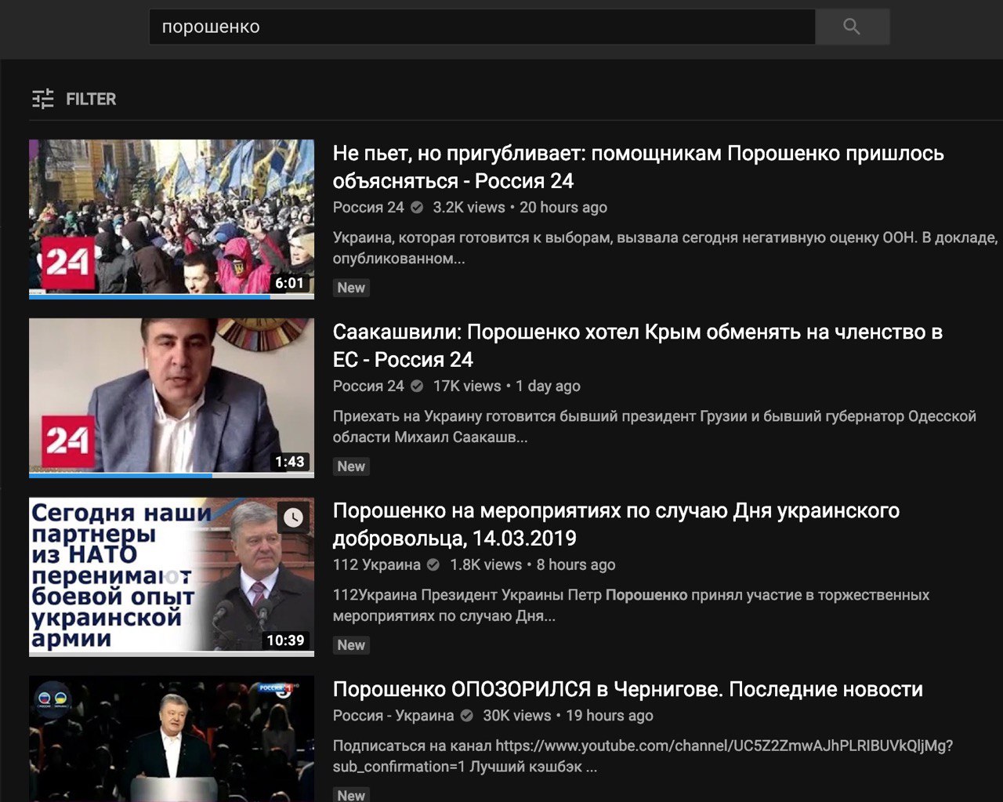The width and height of the screenshot is (1003, 802).
Task: Click description 'Подписаться на канал' with URL
Action: coord(643,756)
